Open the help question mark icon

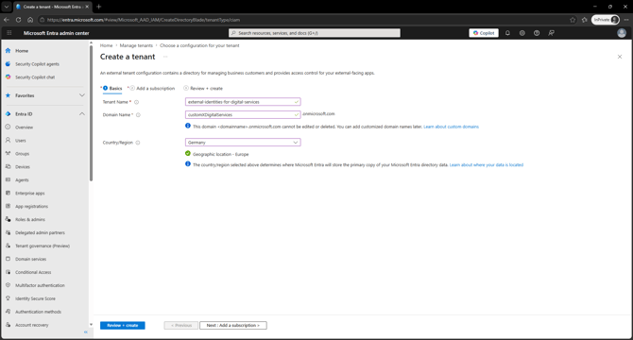tap(537, 33)
